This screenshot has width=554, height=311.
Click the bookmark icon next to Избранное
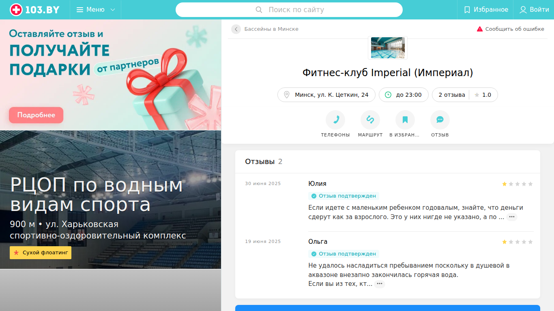click(x=467, y=10)
